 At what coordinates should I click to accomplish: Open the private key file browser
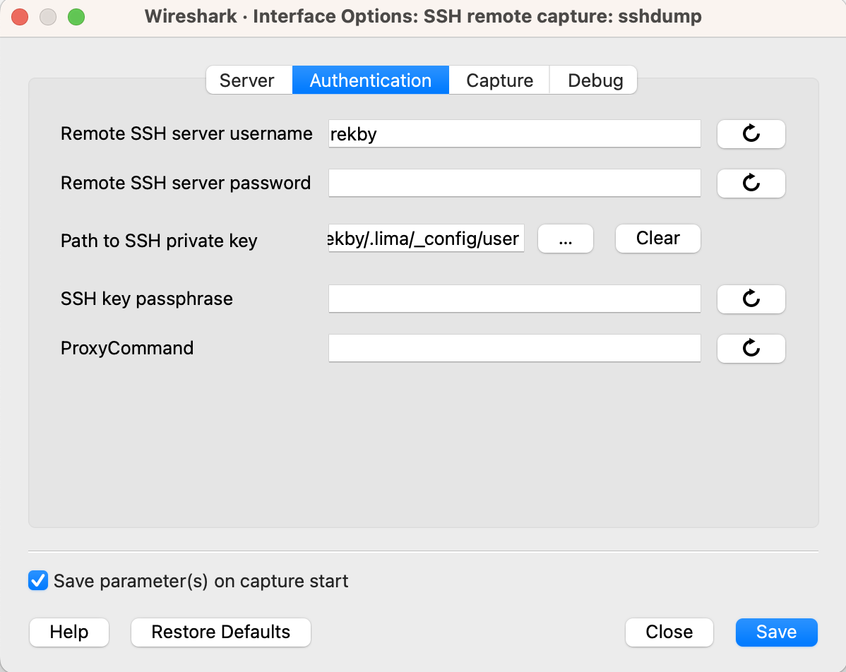[x=565, y=239]
